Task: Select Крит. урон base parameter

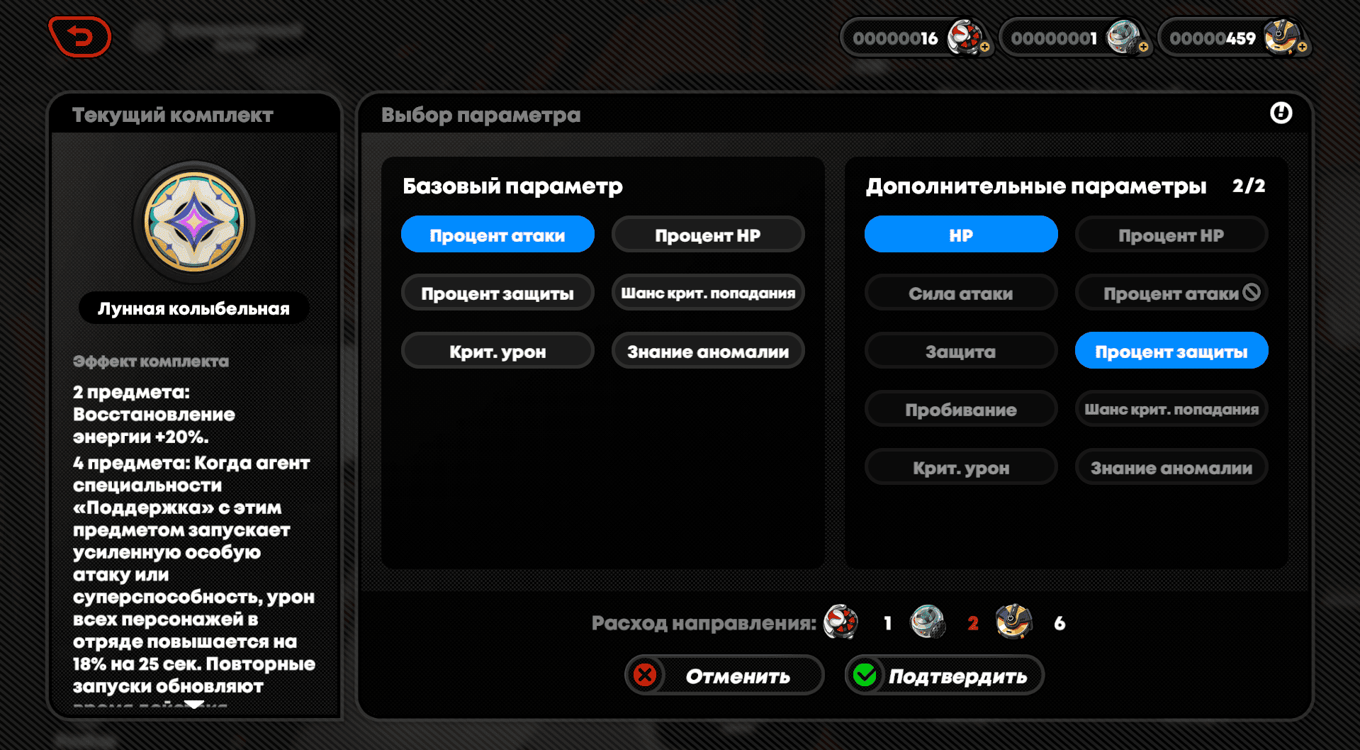Action: [x=498, y=351]
